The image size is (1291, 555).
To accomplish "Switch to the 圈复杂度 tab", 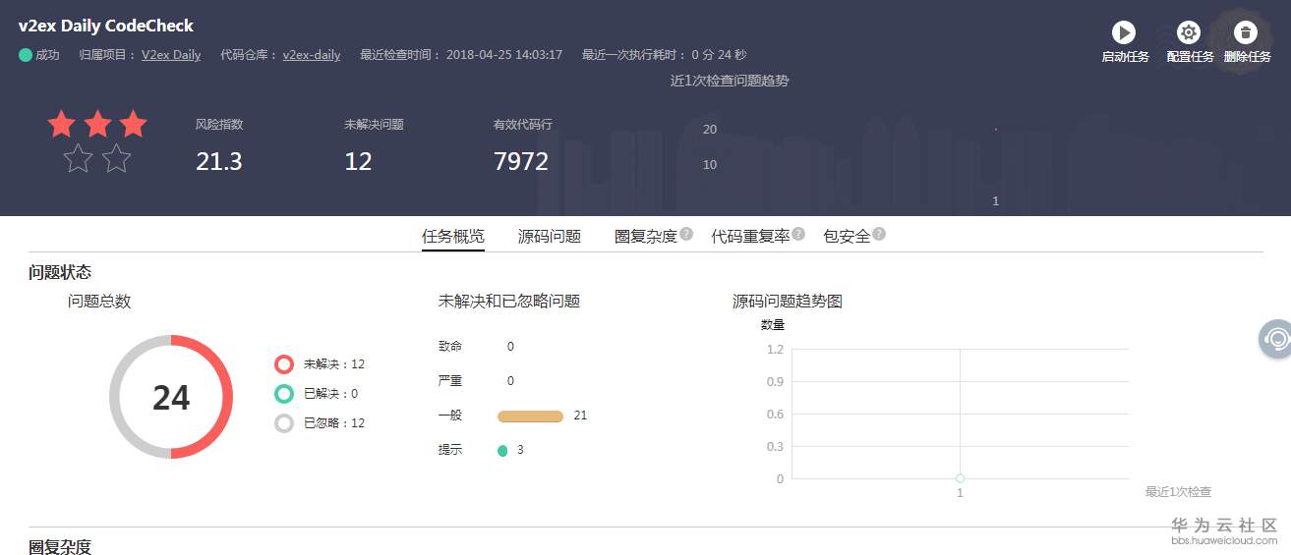I will [x=646, y=237].
